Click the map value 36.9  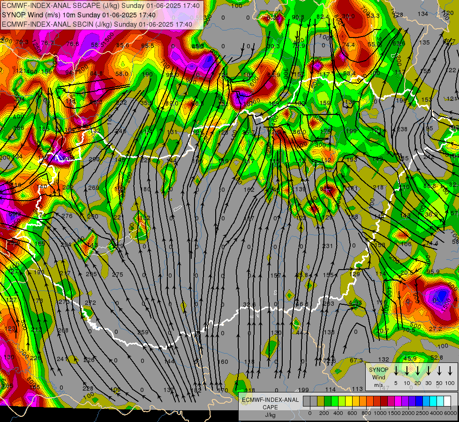point(431,214)
